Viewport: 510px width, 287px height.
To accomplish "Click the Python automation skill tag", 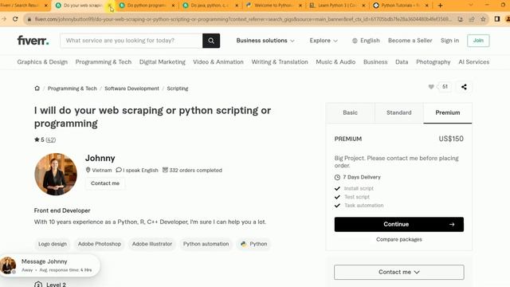I will (x=206, y=244).
